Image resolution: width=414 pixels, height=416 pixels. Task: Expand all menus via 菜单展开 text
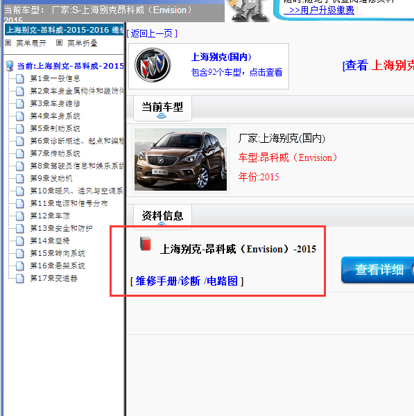[31, 43]
